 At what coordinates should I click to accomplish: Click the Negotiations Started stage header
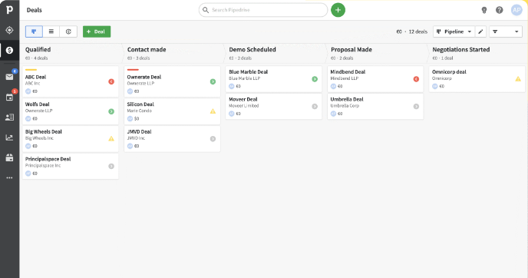[461, 50]
